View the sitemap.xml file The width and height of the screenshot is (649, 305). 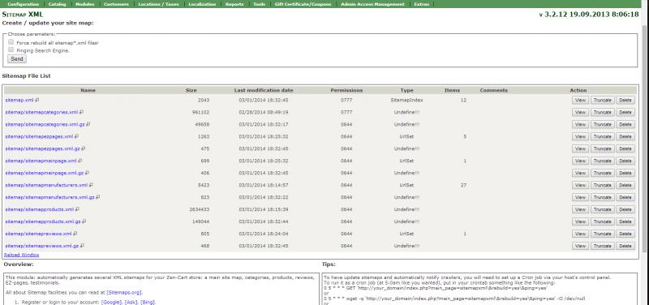(x=580, y=100)
